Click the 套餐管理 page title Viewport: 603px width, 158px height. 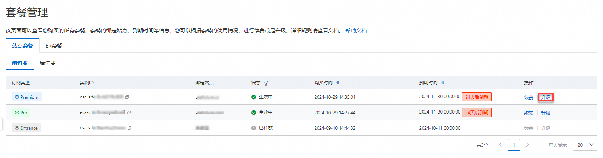point(27,12)
